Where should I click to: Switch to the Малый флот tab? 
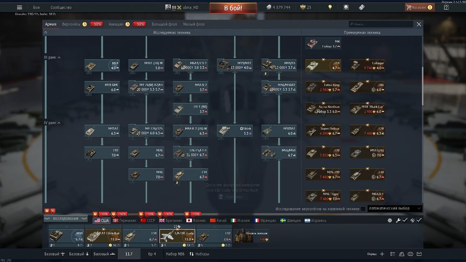point(194,24)
